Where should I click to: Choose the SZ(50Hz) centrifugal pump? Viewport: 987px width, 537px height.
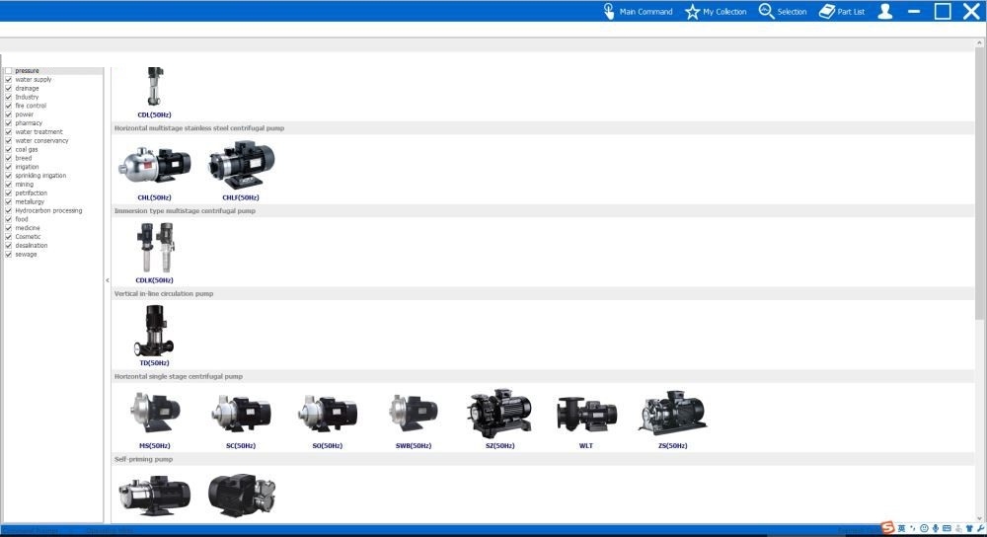499,413
